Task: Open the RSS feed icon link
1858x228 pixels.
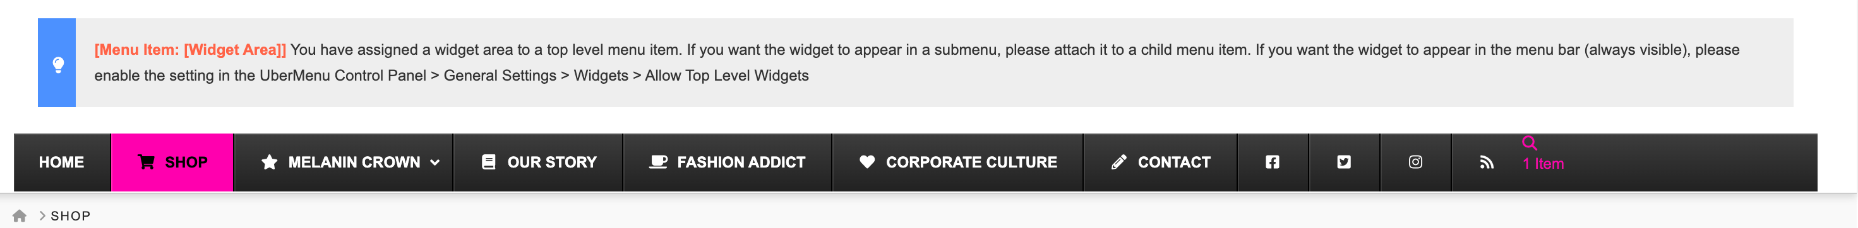Action: tap(1487, 162)
